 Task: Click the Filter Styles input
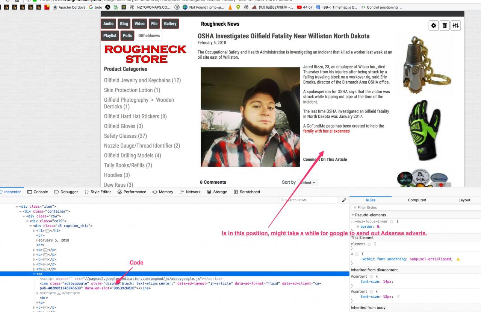[415, 207]
